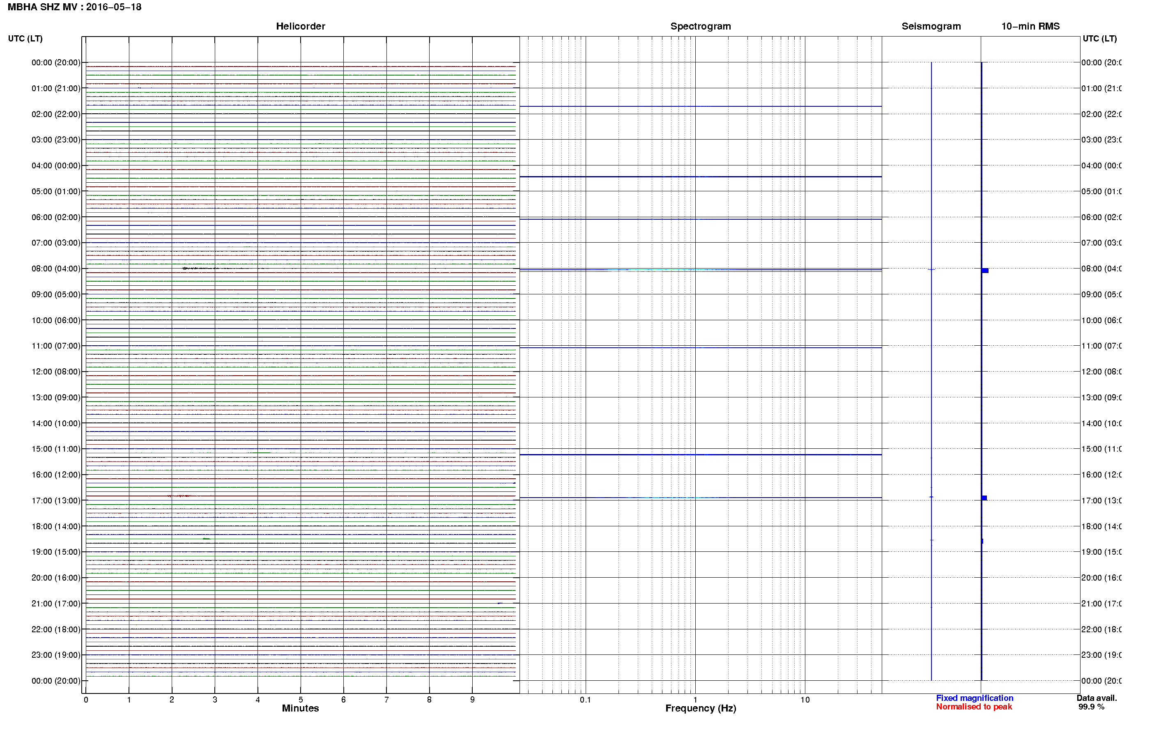The height and width of the screenshot is (730, 1168).
Task: Click the title MBHA SHZ MV : 2016-05-18
Action: (74, 7)
